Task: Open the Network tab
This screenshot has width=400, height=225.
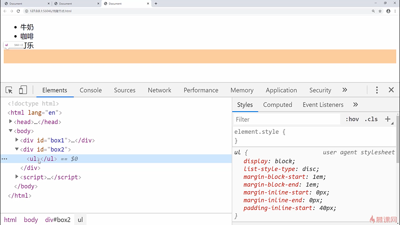Action: (159, 90)
